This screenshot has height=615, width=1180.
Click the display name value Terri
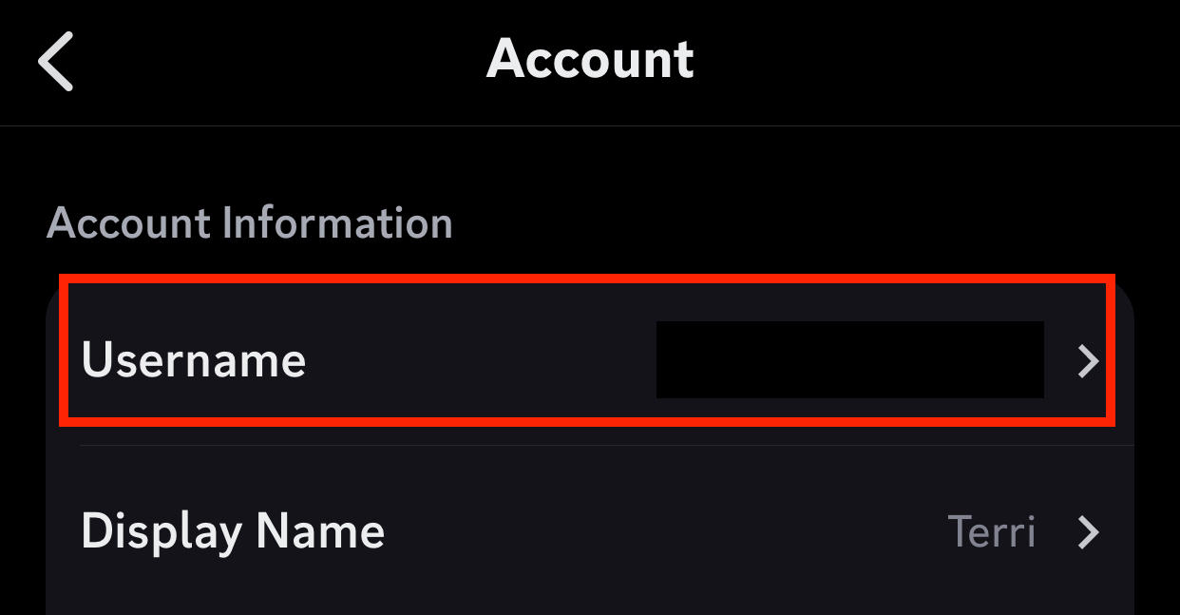pyautogui.click(x=992, y=533)
